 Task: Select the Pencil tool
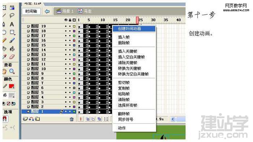4,40
